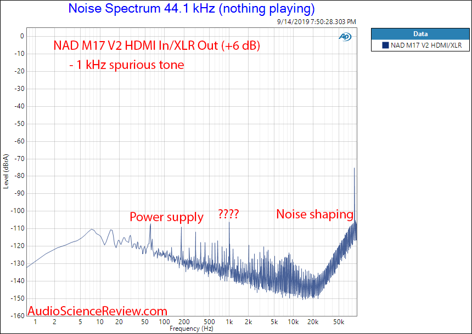Click the Data legend header
This screenshot has height=334, width=472.
(x=420, y=34)
